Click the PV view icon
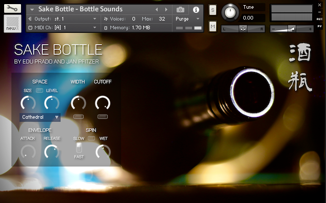This screenshot has height=203, width=326. [x=319, y=26]
